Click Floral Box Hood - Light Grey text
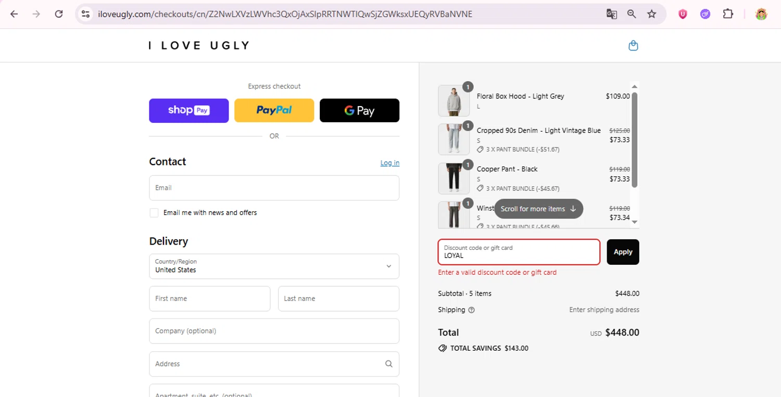 (x=520, y=96)
